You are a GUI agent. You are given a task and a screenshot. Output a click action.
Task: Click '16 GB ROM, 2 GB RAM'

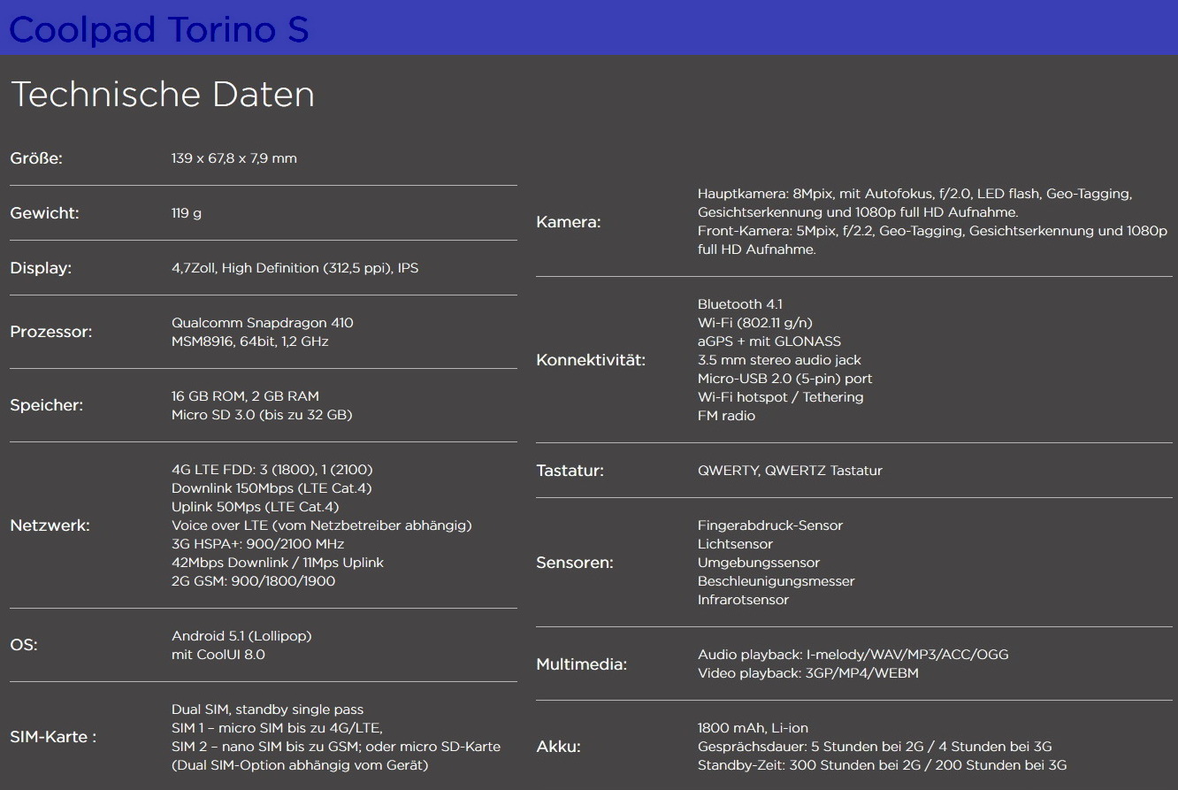[245, 396]
